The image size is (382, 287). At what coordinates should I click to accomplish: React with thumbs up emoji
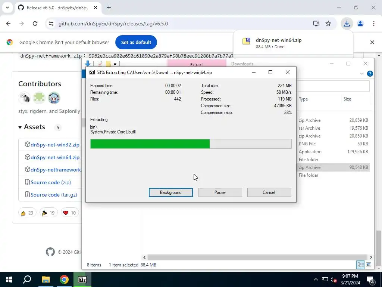point(27,213)
